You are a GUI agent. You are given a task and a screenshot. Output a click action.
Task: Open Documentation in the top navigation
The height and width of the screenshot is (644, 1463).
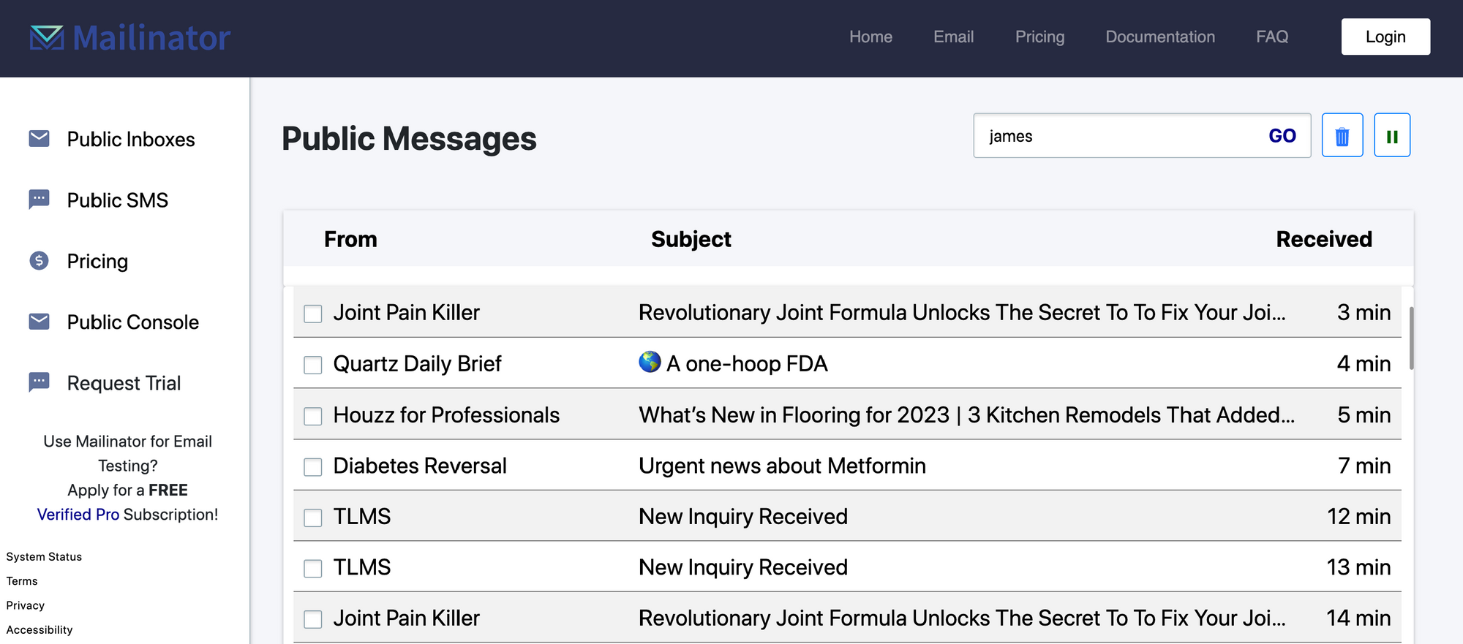[1160, 37]
